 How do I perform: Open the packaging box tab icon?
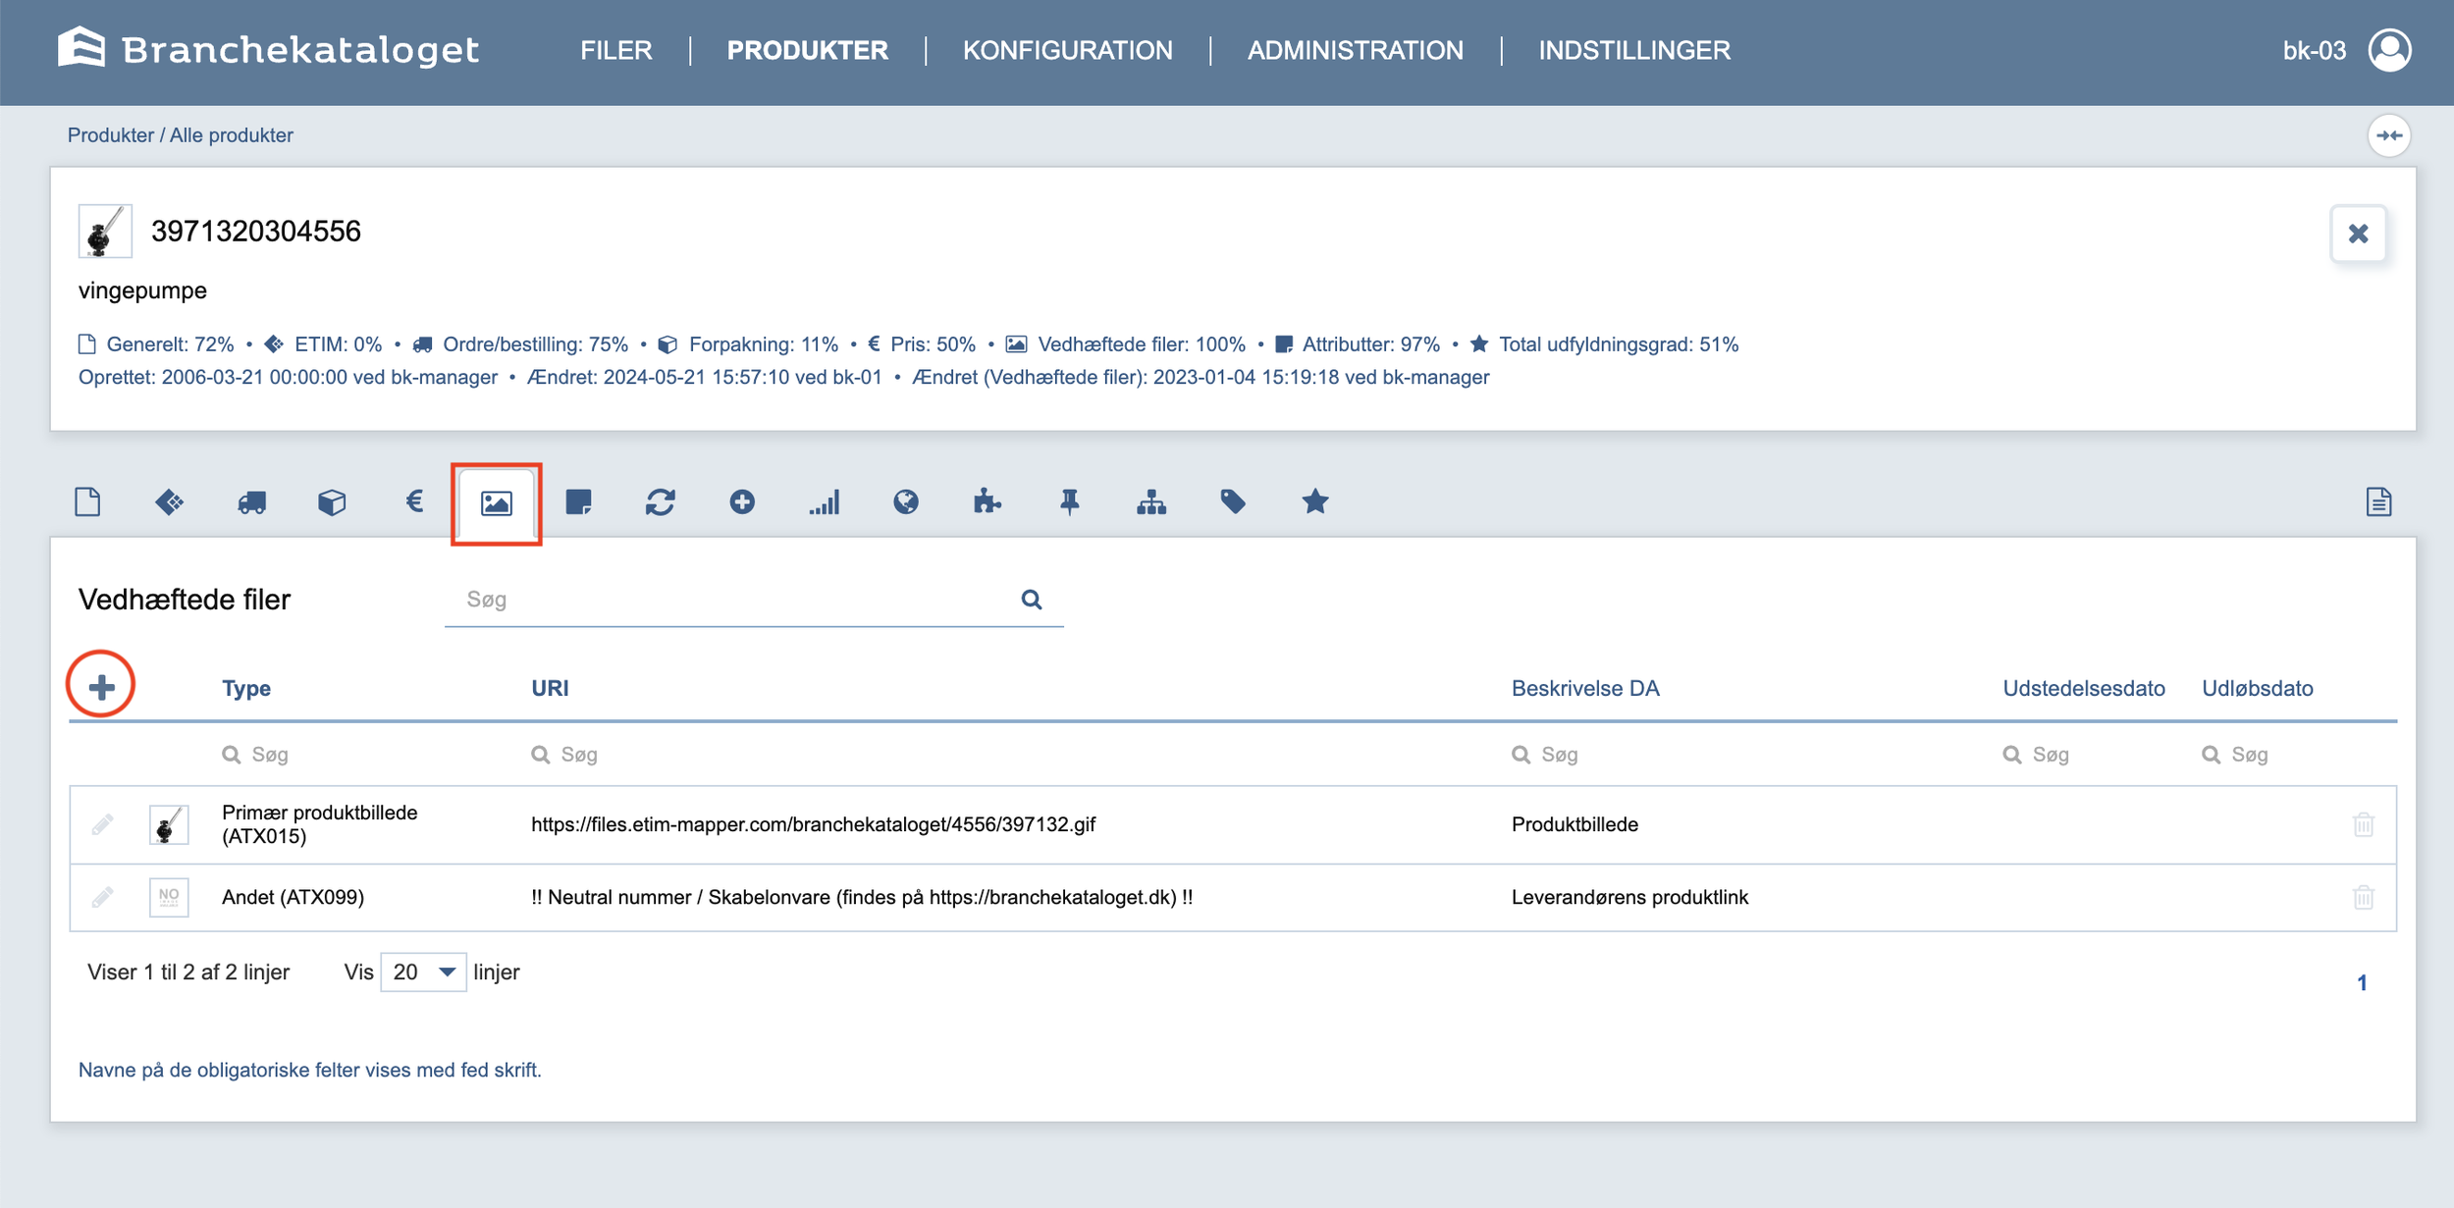pyautogui.click(x=332, y=502)
